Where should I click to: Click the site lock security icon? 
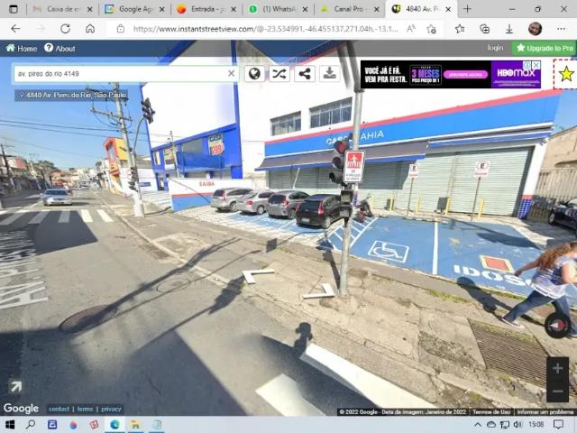coord(120,28)
